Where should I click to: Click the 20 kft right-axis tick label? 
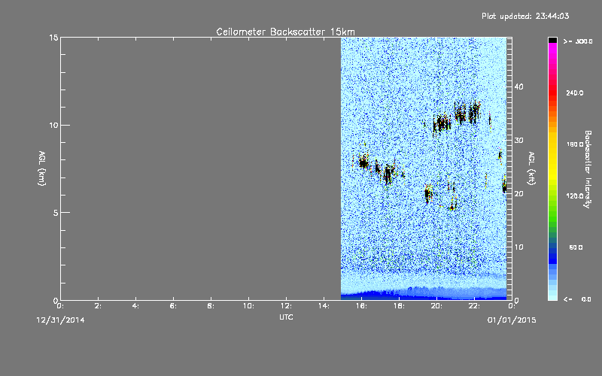click(518, 194)
